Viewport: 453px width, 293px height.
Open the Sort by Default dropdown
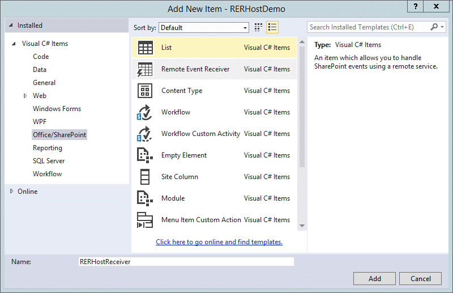coord(204,28)
